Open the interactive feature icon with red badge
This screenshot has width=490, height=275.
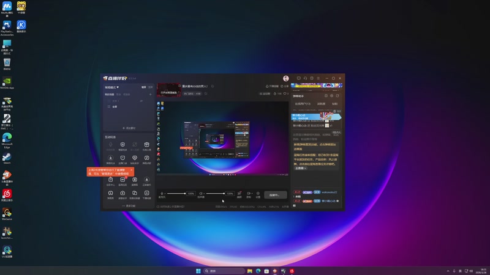click(x=123, y=181)
